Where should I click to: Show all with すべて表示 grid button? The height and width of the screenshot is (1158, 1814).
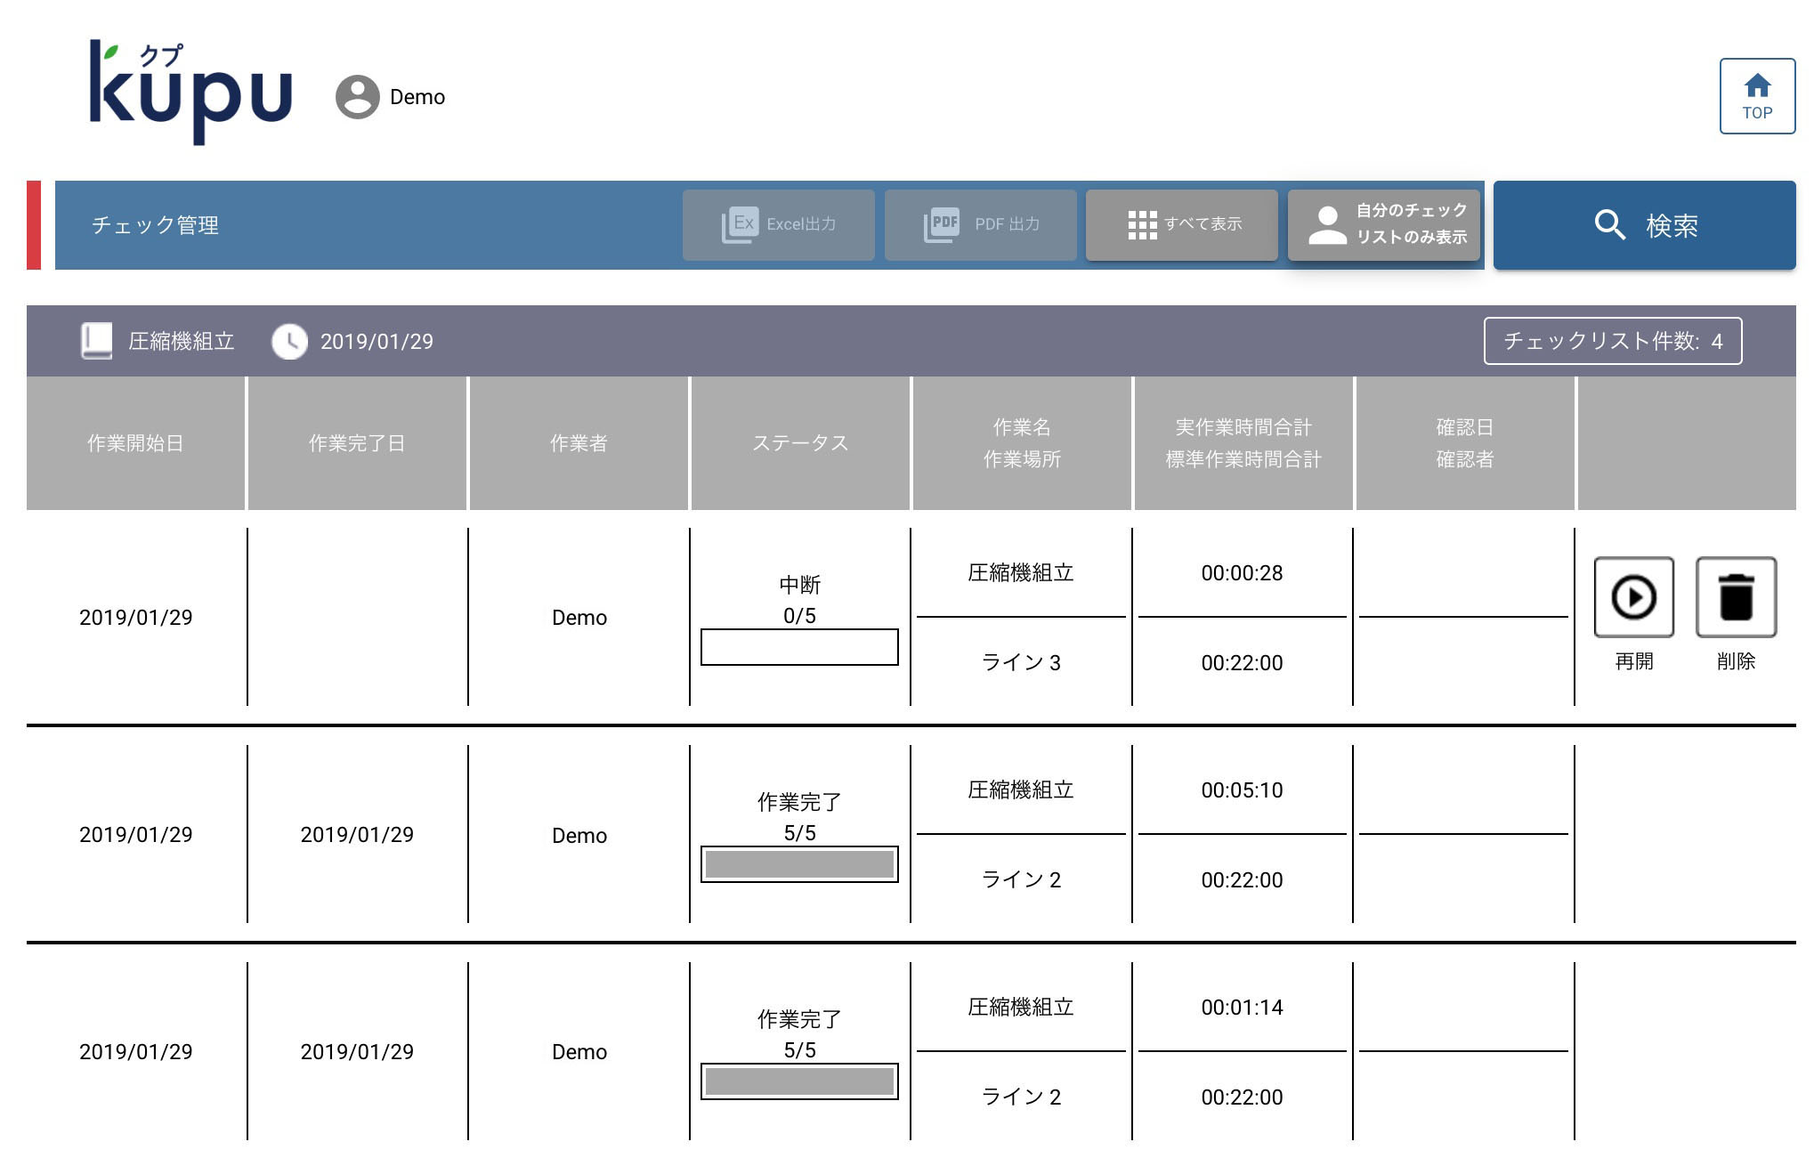[1182, 224]
